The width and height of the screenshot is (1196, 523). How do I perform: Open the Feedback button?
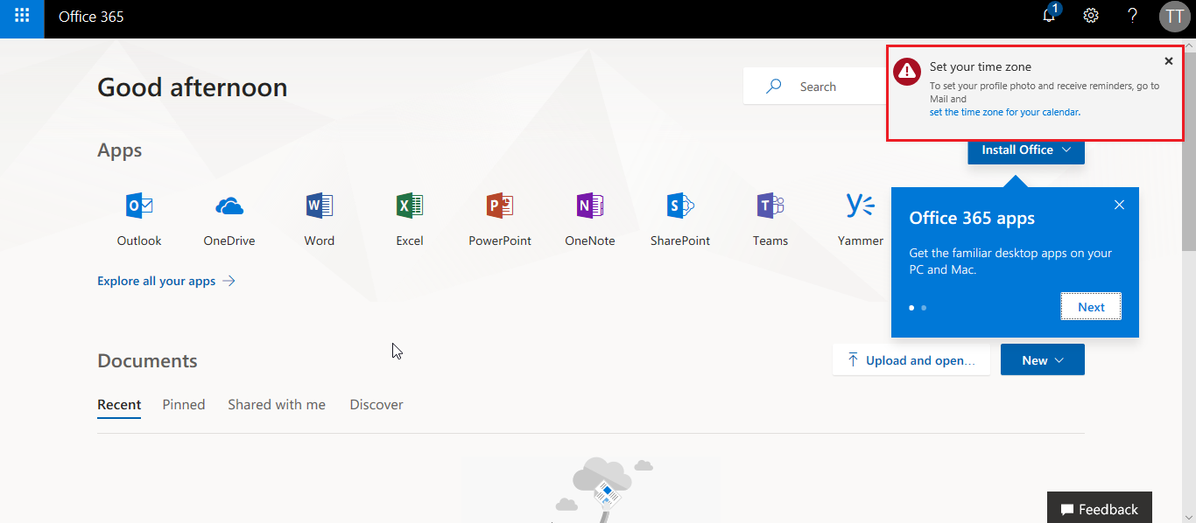tap(1100, 509)
